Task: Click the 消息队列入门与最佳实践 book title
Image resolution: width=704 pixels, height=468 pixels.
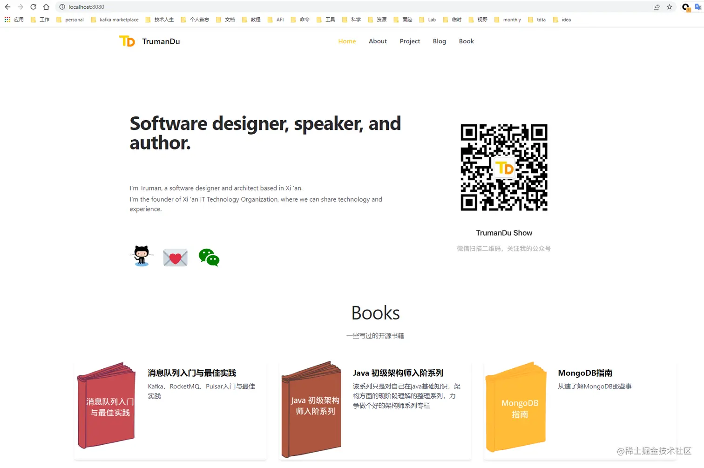Action: click(x=192, y=373)
